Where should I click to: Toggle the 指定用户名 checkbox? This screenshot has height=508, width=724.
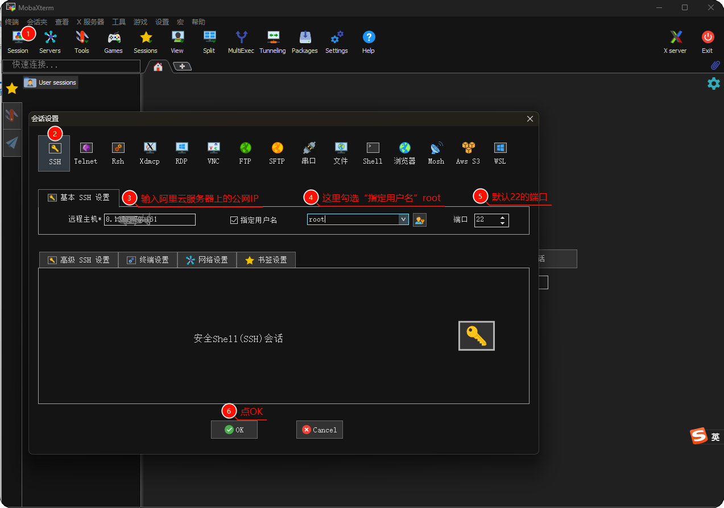pyautogui.click(x=234, y=220)
